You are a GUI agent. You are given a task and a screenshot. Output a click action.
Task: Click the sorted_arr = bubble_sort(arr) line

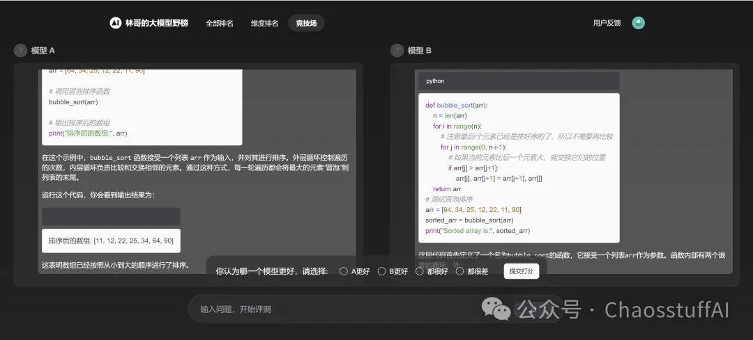click(x=469, y=220)
